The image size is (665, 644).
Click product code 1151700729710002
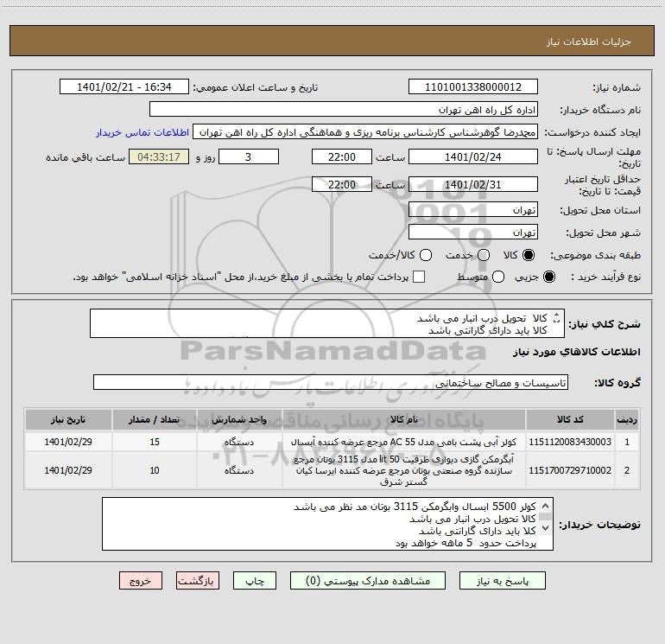click(x=570, y=470)
